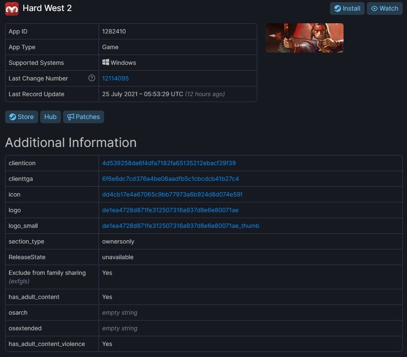Click the Additional Information heading
Image resolution: width=407 pixels, height=357 pixels.
pos(71,142)
